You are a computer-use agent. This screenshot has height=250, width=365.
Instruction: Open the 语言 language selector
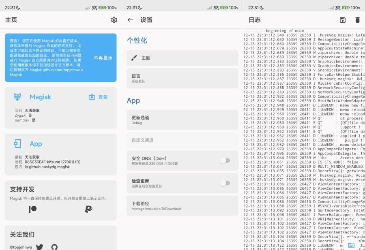click(x=182, y=78)
